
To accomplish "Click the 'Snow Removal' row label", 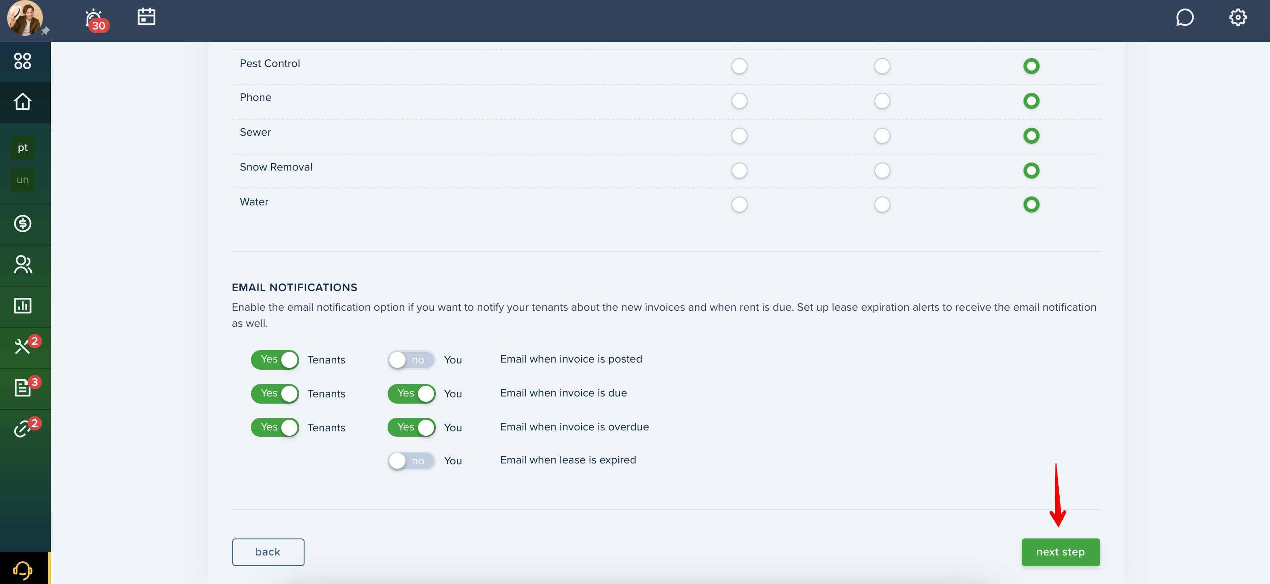I will click(x=276, y=167).
